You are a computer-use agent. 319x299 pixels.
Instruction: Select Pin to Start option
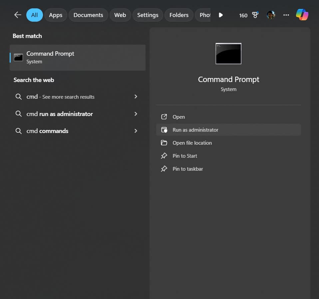185,156
